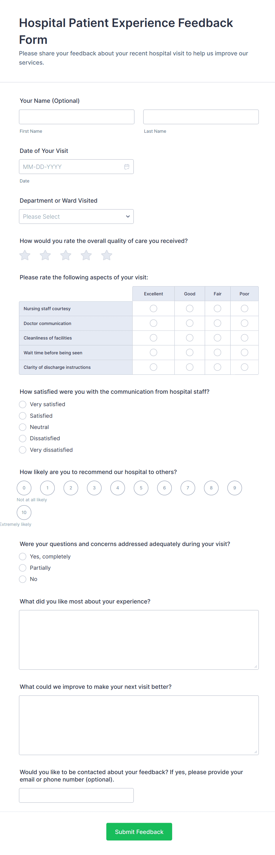275x855 pixels.
Task: Click the liked-most experience text area
Action: (139, 640)
